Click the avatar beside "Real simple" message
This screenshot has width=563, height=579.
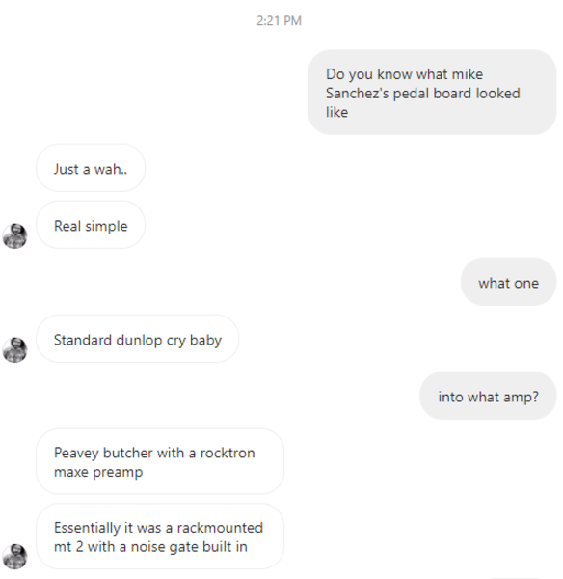pos(14,235)
